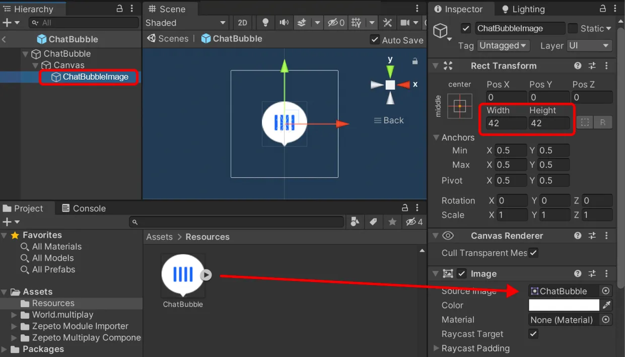Expand the World.multiplay folder arrow
This screenshot has width=625, height=357.
point(14,315)
